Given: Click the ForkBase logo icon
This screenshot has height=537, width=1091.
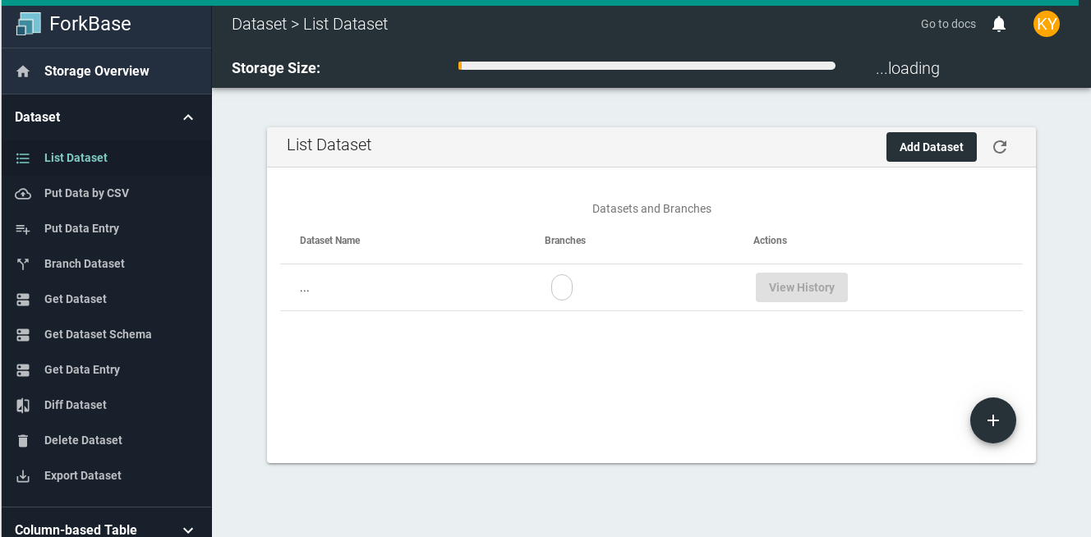Looking at the screenshot, I should pos(28,24).
